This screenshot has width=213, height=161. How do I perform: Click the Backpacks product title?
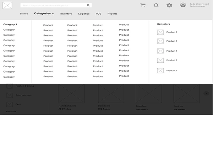[104, 106]
